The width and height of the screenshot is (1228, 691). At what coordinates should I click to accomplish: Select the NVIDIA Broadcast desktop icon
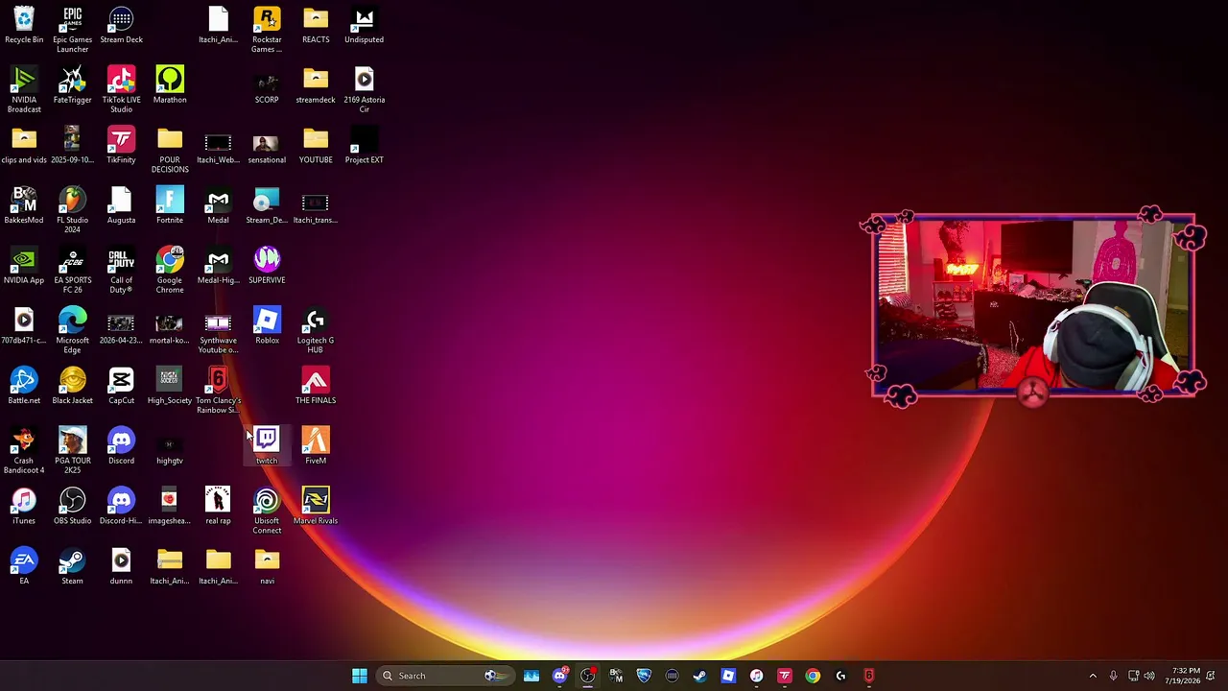(x=24, y=90)
